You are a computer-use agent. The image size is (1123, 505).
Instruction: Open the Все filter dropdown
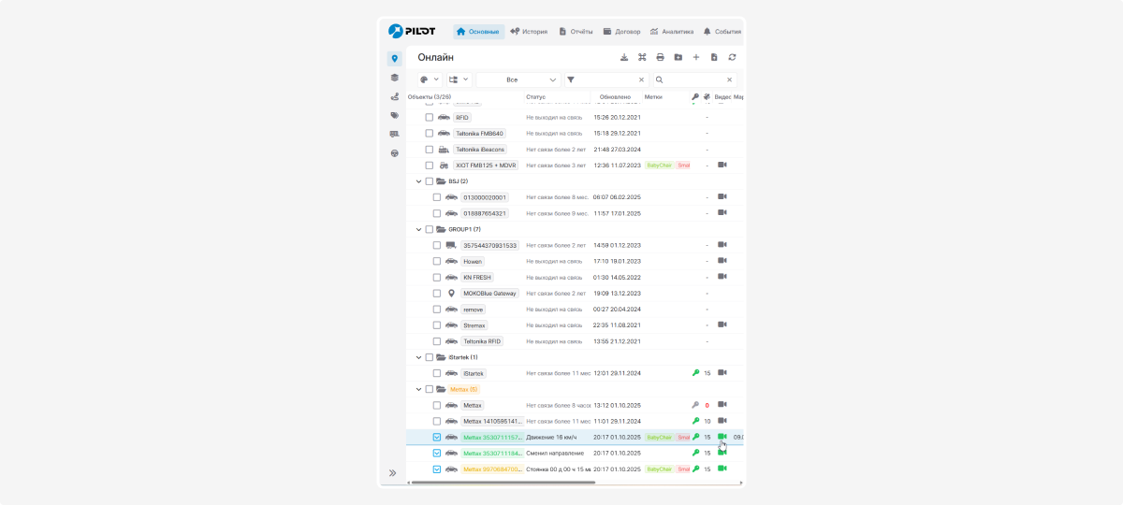click(518, 79)
